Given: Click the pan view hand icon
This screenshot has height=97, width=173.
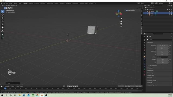Looking at the screenshot, I should point(121,21).
